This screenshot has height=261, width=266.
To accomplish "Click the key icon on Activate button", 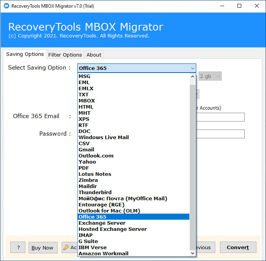I will pyautogui.click(x=66, y=247).
